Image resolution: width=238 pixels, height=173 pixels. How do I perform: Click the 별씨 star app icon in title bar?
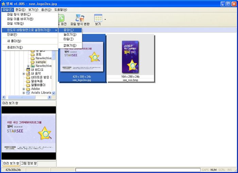(x=3, y=4)
